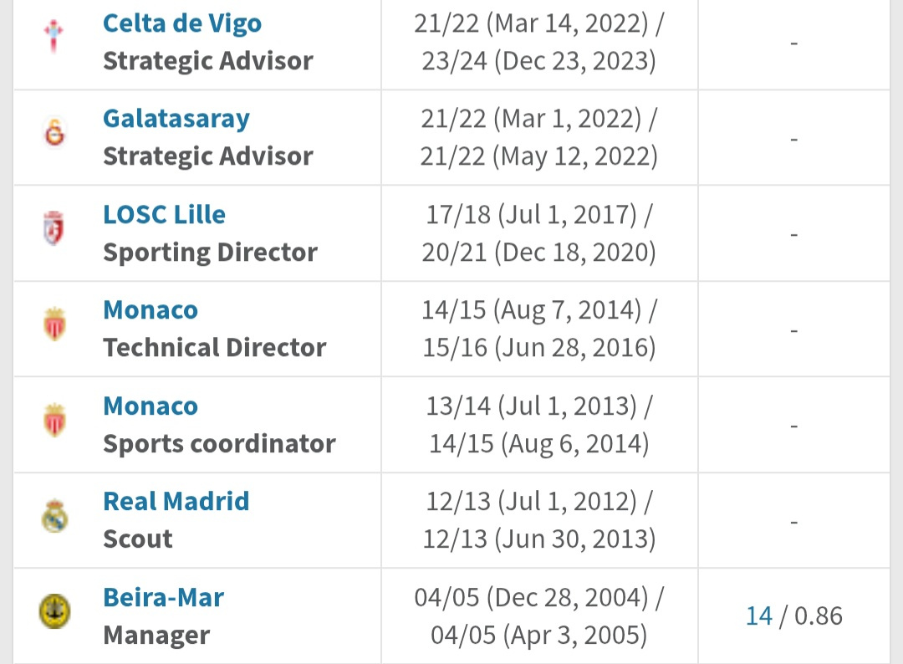Click the Monaco crest beside Technical Director
903x664 pixels.
(x=54, y=324)
